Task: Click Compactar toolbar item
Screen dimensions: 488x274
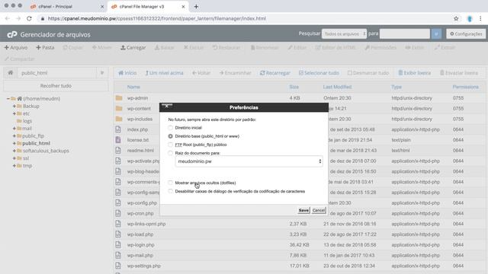Action: click(x=20, y=59)
